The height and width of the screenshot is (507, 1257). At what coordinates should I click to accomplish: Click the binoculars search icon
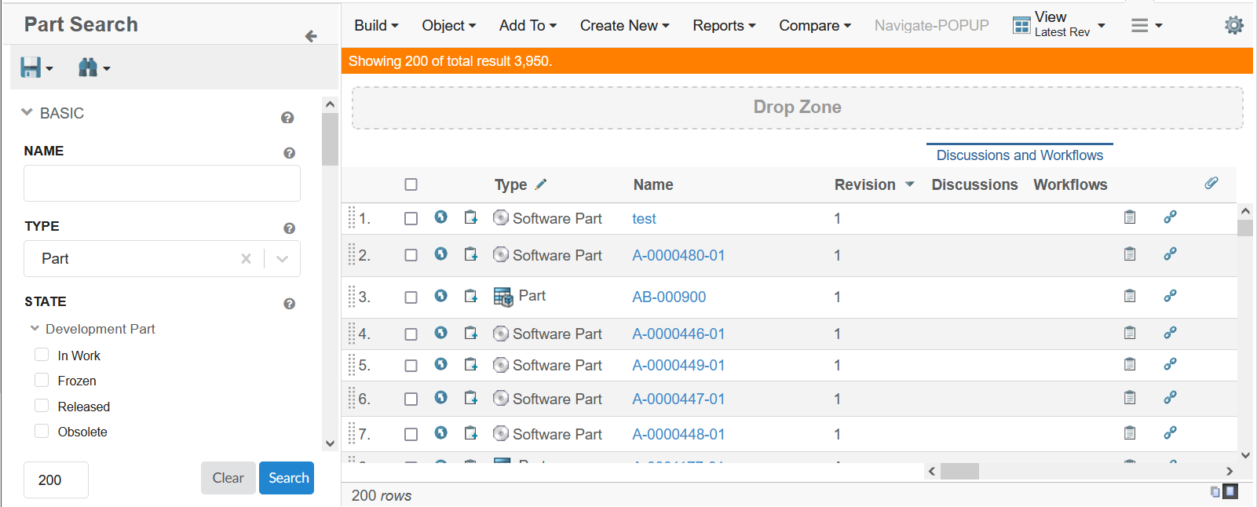click(x=88, y=68)
